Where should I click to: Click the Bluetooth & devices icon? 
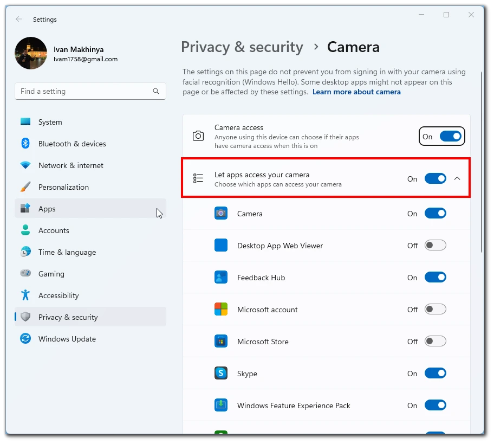click(25, 144)
